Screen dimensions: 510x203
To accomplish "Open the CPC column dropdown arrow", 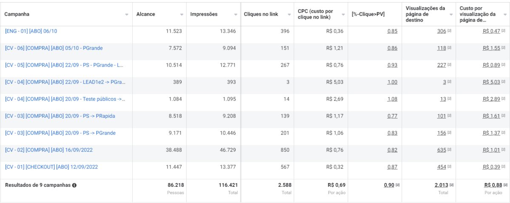I will [343, 14].
